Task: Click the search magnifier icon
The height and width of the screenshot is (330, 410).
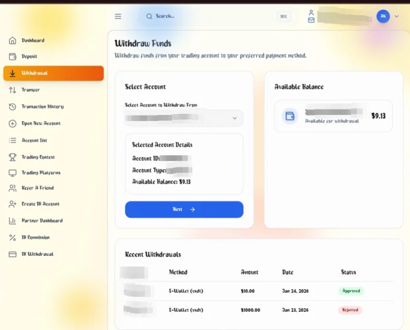Action: (x=149, y=16)
